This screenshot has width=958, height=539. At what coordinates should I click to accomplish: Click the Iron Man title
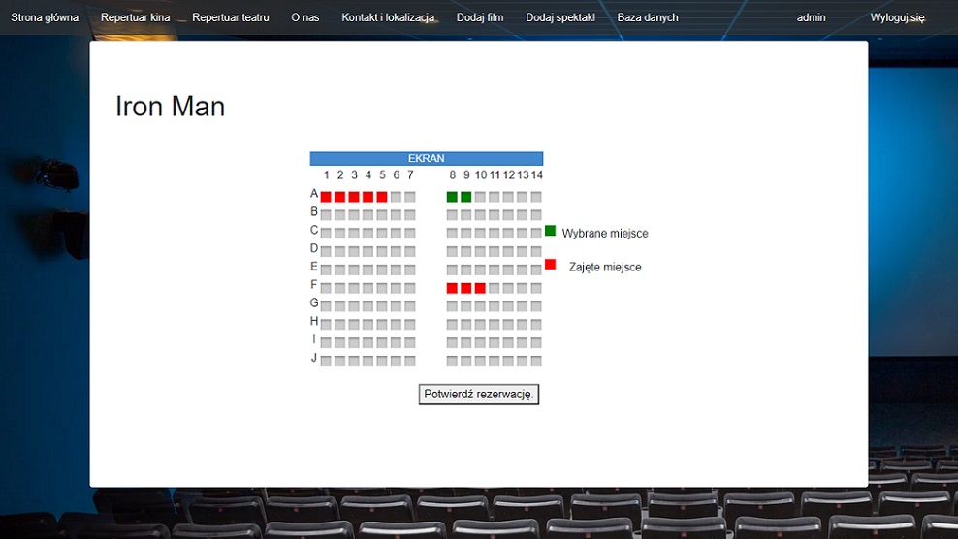[x=170, y=107]
